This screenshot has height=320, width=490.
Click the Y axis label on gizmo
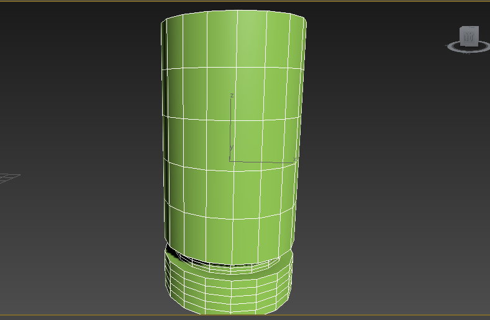click(231, 148)
